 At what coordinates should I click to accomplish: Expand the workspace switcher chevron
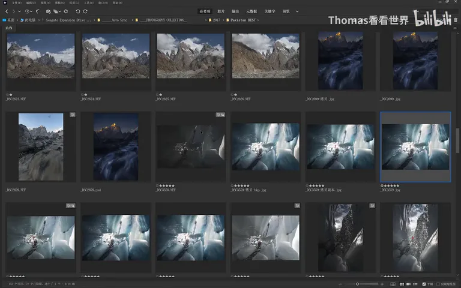(297, 11)
